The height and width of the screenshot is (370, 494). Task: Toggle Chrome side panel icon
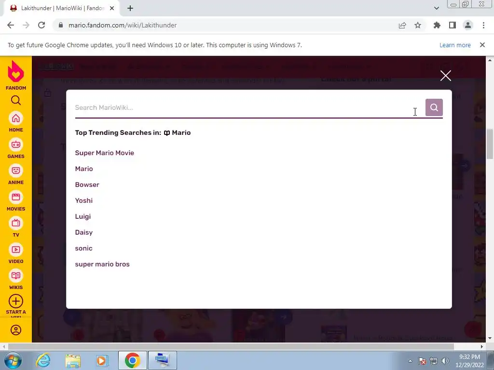point(453,25)
